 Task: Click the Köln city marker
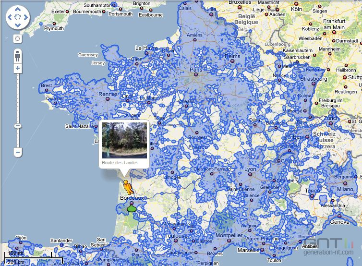pyautogui.click(x=296, y=4)
